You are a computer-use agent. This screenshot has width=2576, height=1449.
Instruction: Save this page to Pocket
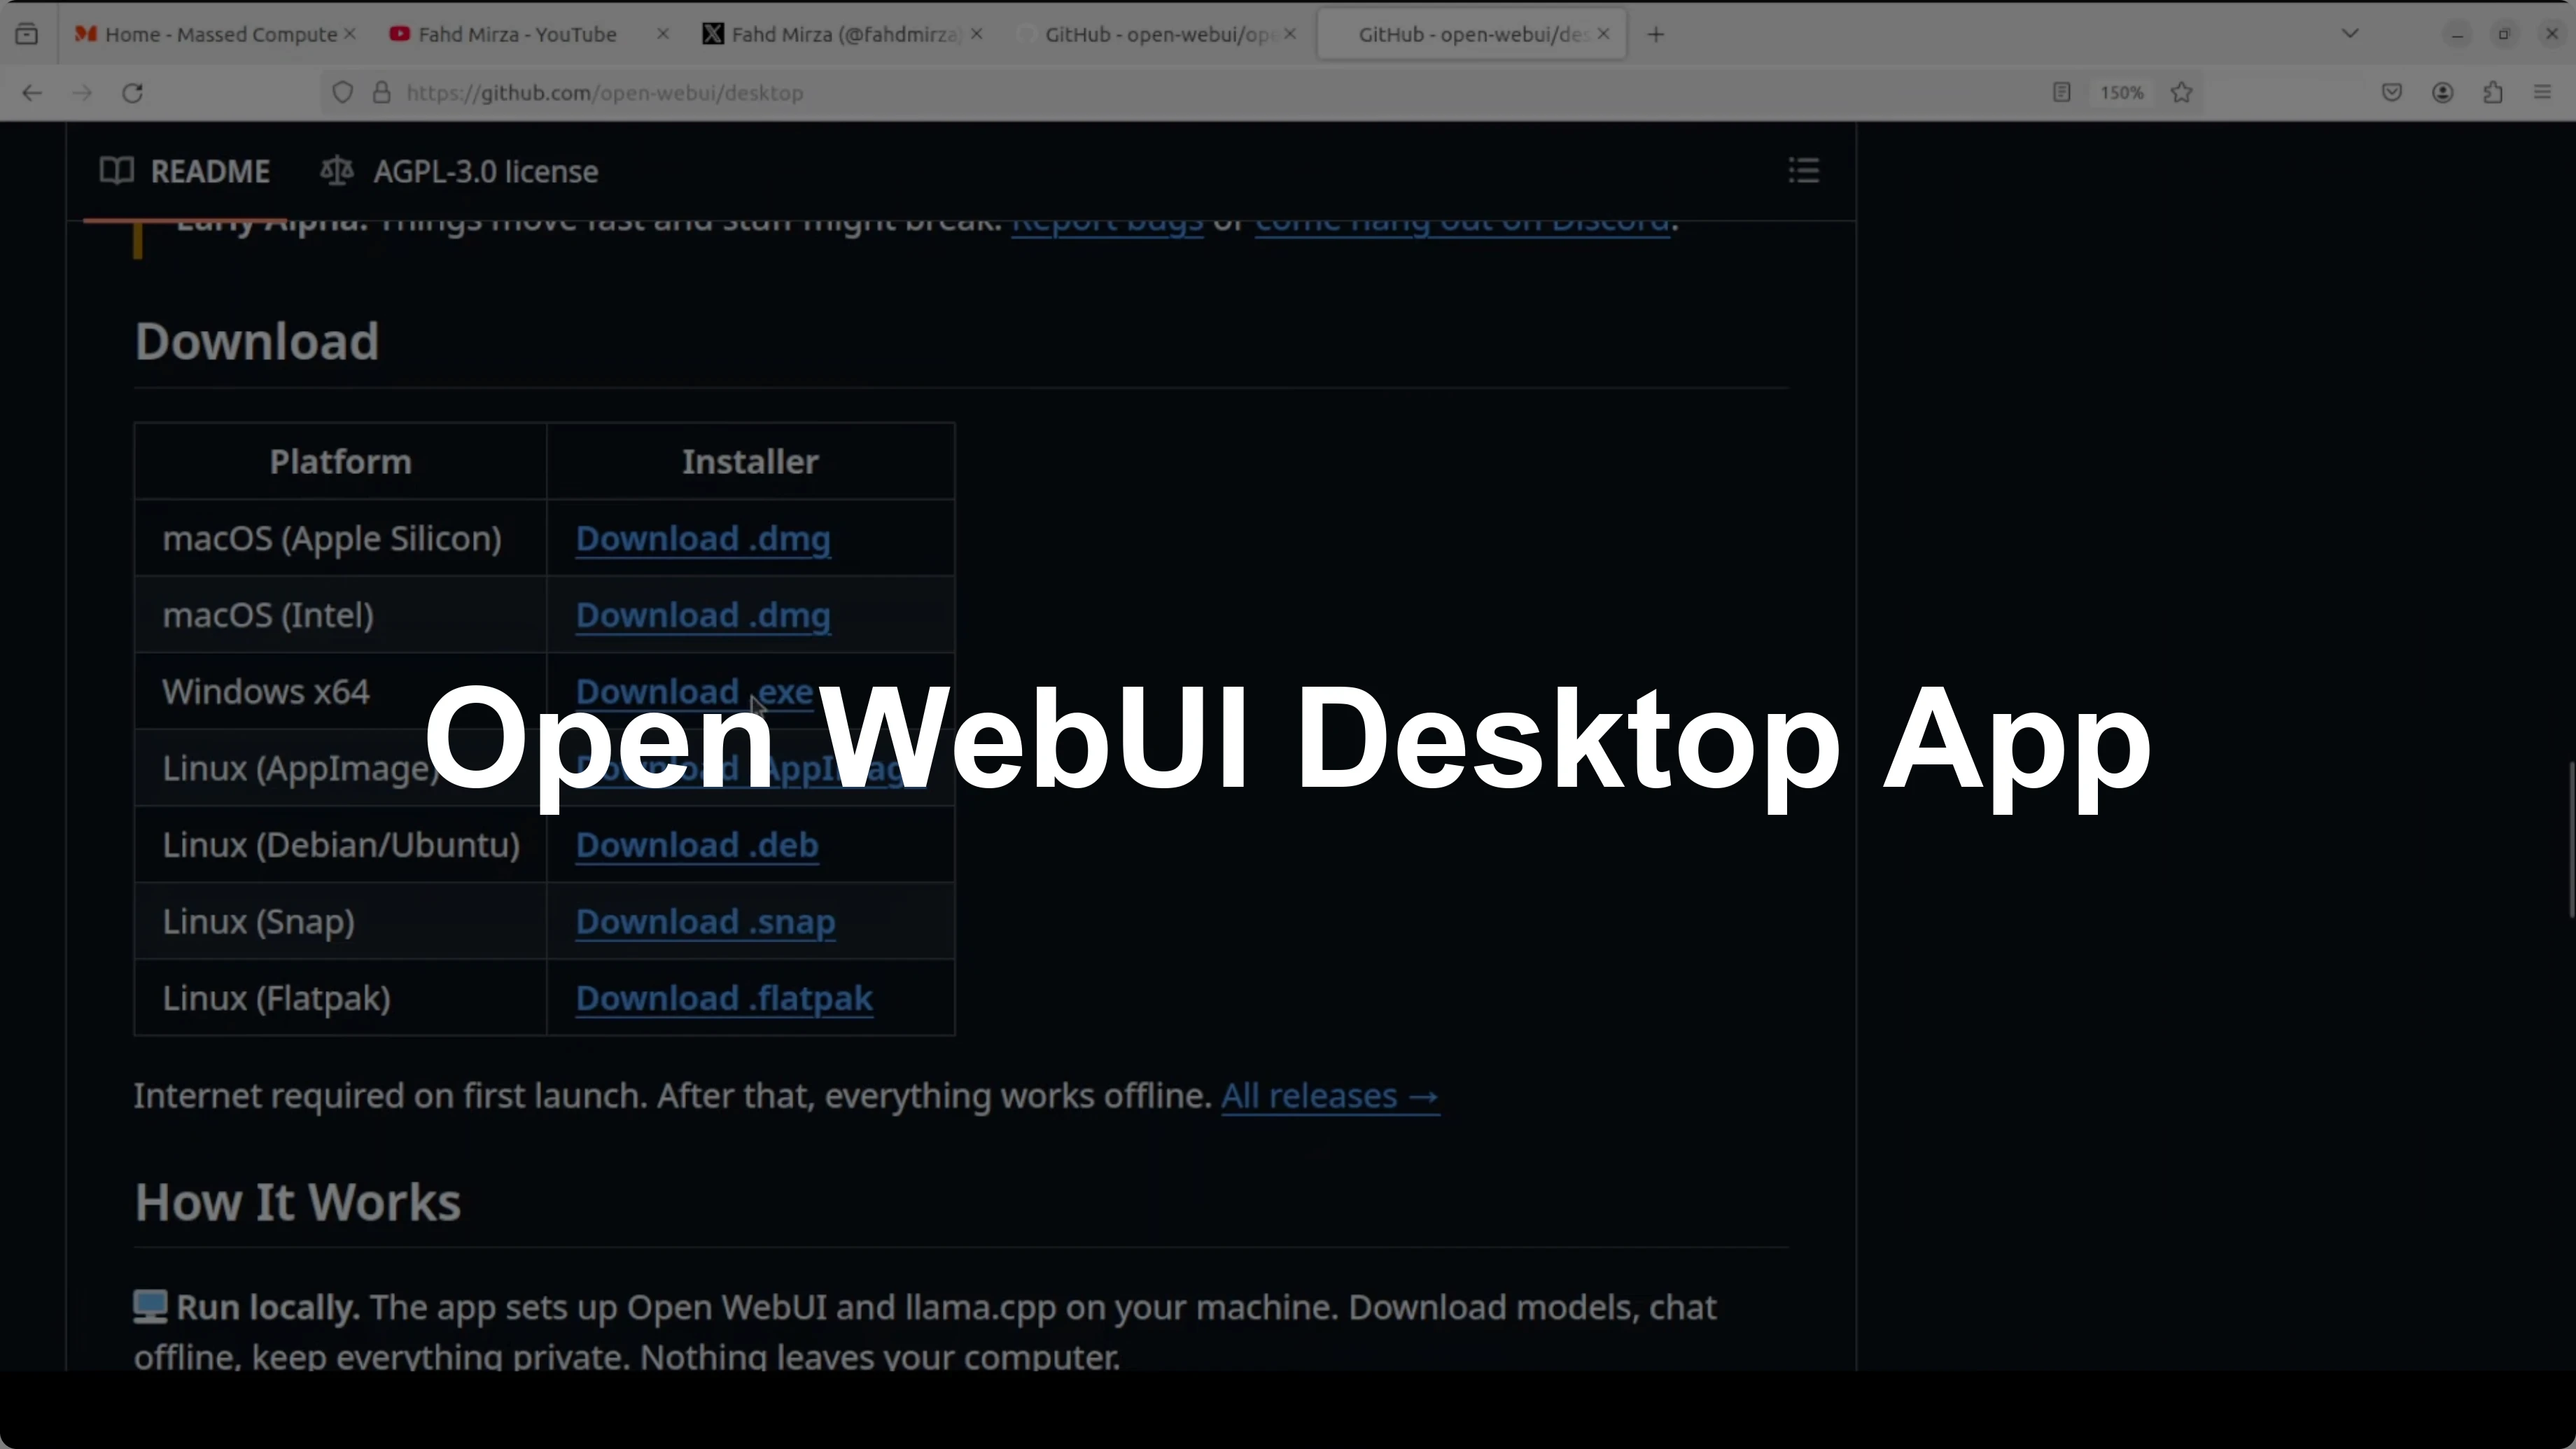(2392, 92)
